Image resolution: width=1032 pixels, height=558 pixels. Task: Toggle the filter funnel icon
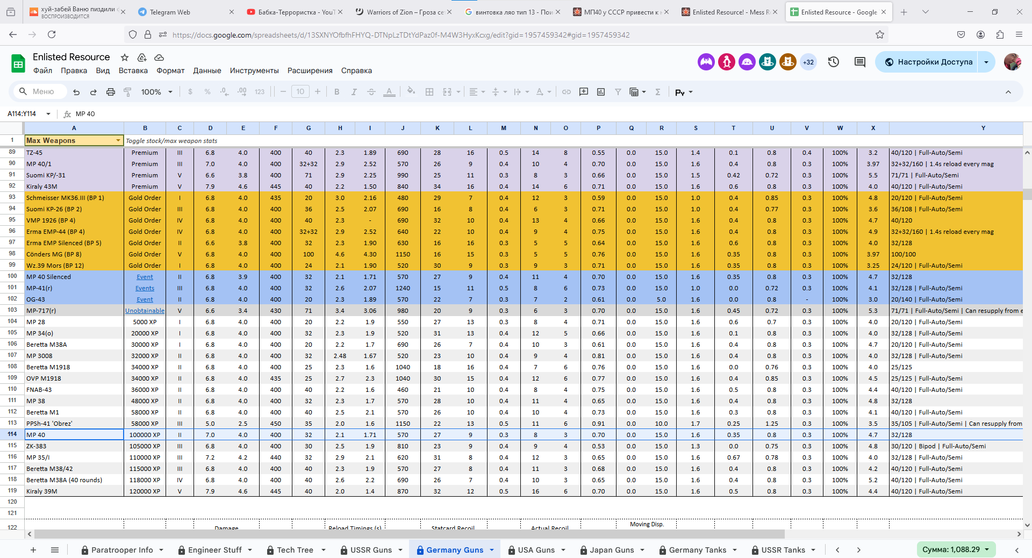(618, 92)
